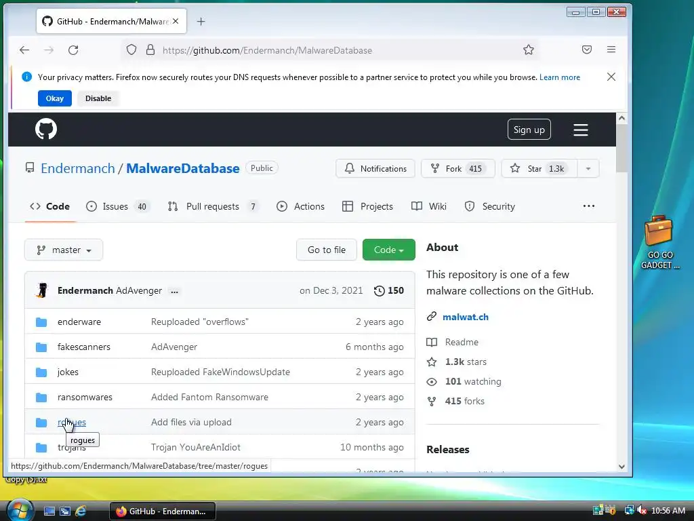The image size is (694, 521).
Task: Launch Internet Explorer from Quick Launch
Action: (x=81, y=512)
